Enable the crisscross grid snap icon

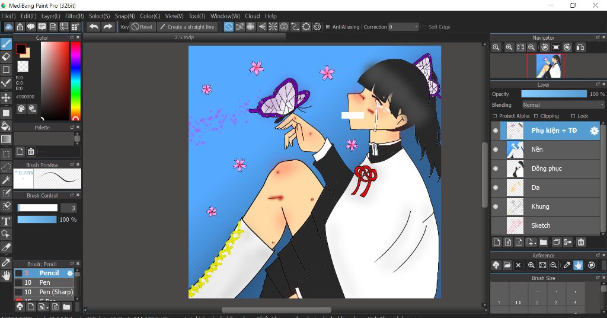tap(251, 27)
